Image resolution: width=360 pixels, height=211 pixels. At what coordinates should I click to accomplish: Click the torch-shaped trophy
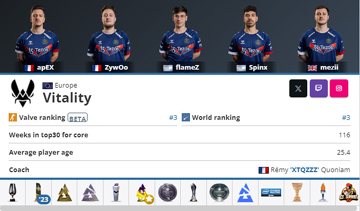(323, 193)
